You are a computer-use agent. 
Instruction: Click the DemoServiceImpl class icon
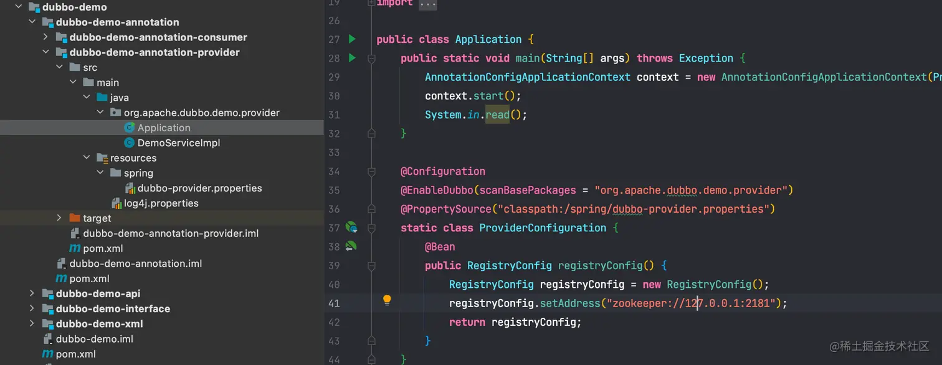point(130,143)
